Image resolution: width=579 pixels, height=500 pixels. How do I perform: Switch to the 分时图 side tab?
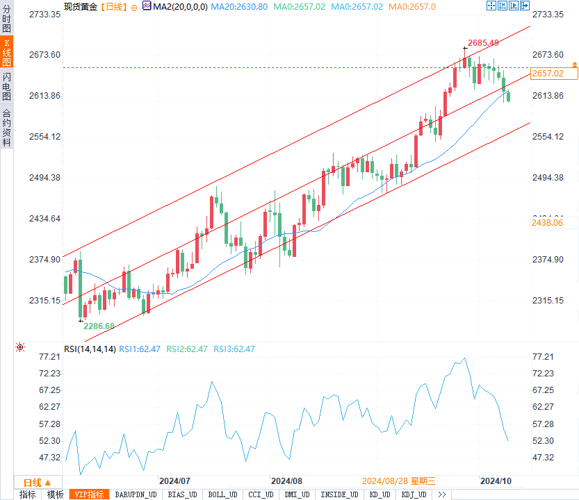click(6, 18)
